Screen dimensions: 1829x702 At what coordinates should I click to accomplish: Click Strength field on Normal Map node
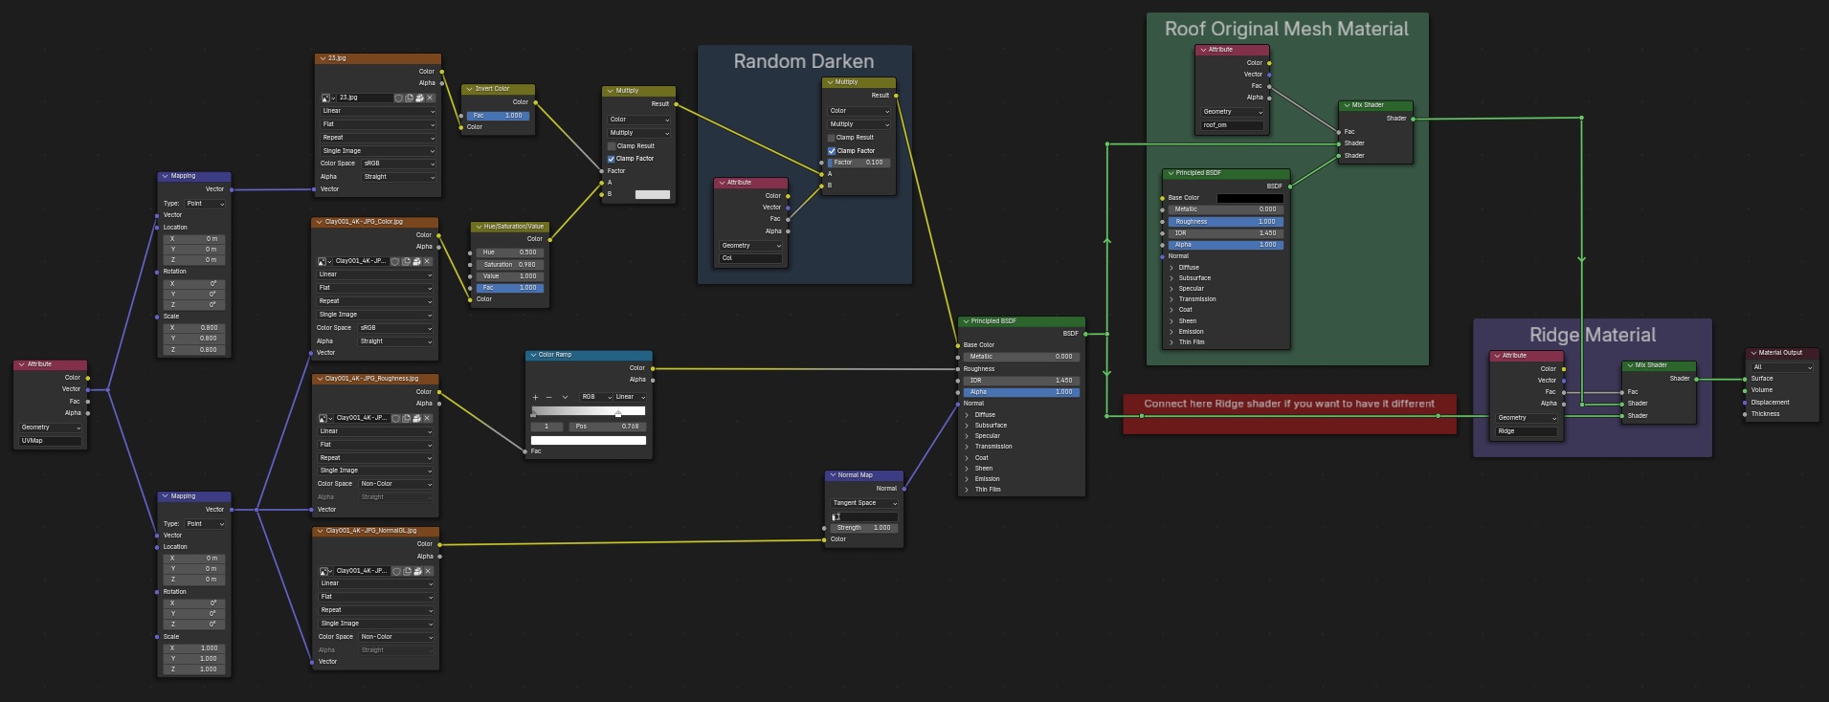coord(863,528)
